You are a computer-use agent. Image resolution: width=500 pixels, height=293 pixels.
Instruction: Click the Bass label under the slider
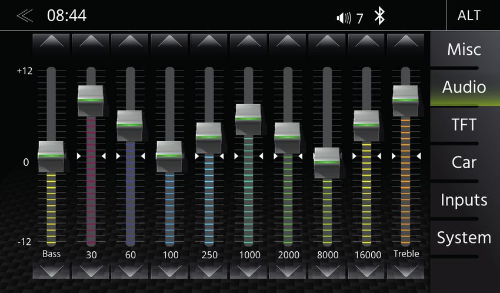(x=51, y=254)
